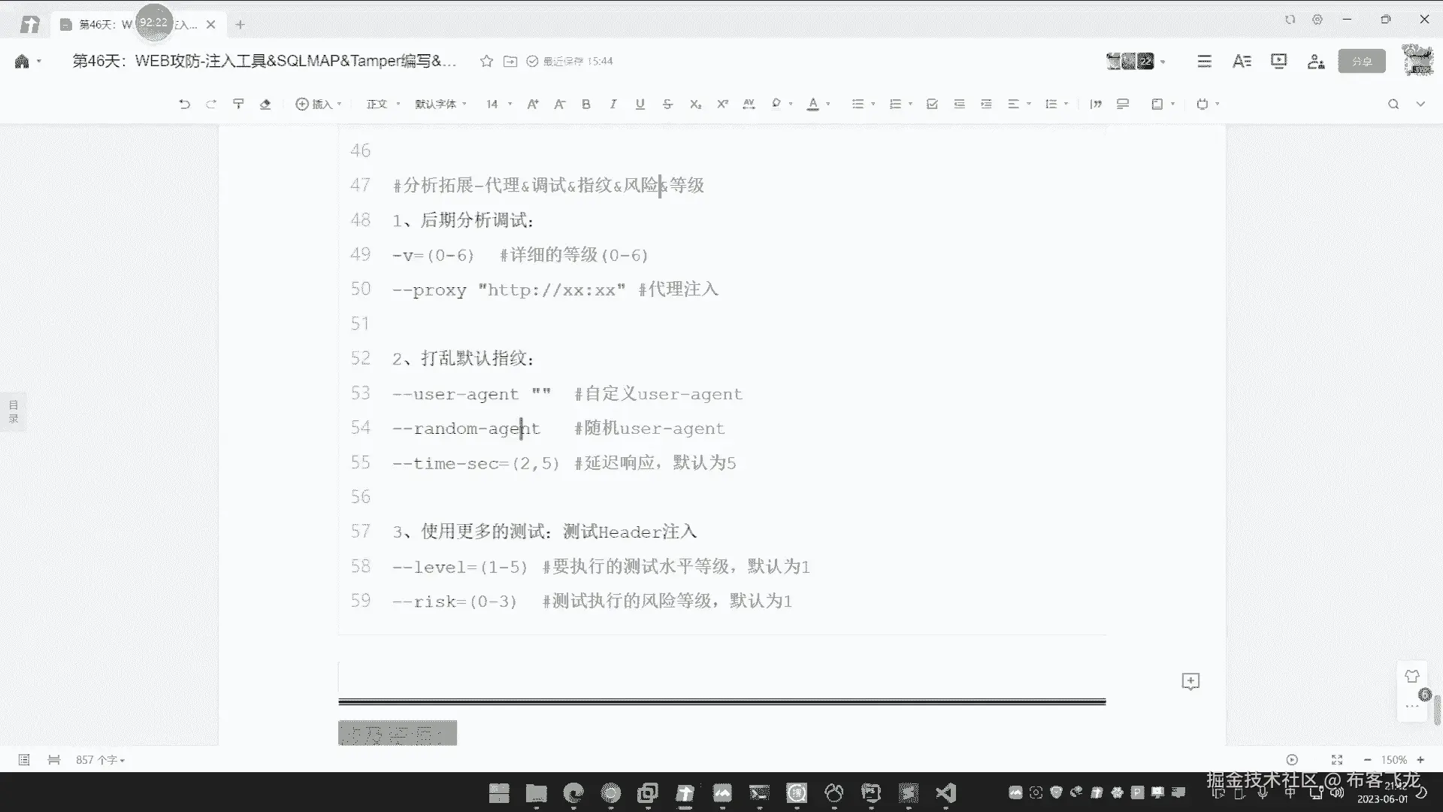1443x812 pixels.
Task: Click the undo arrow icon
Action: pyautogui.click(x=184, y=105)
